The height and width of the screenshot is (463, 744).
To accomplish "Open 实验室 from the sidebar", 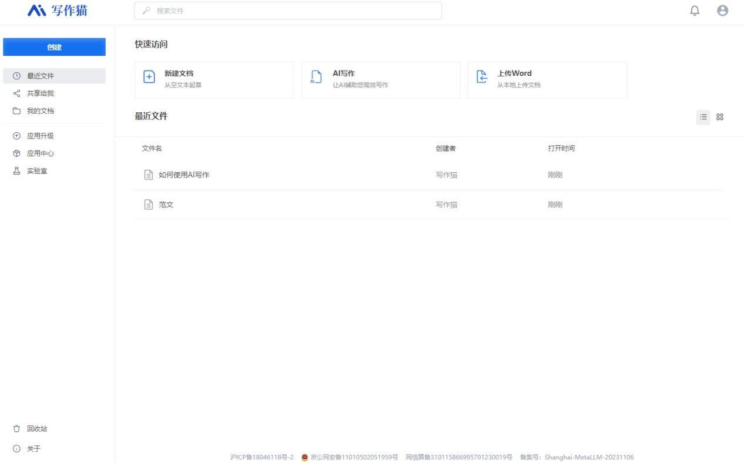I will point(37,171).
